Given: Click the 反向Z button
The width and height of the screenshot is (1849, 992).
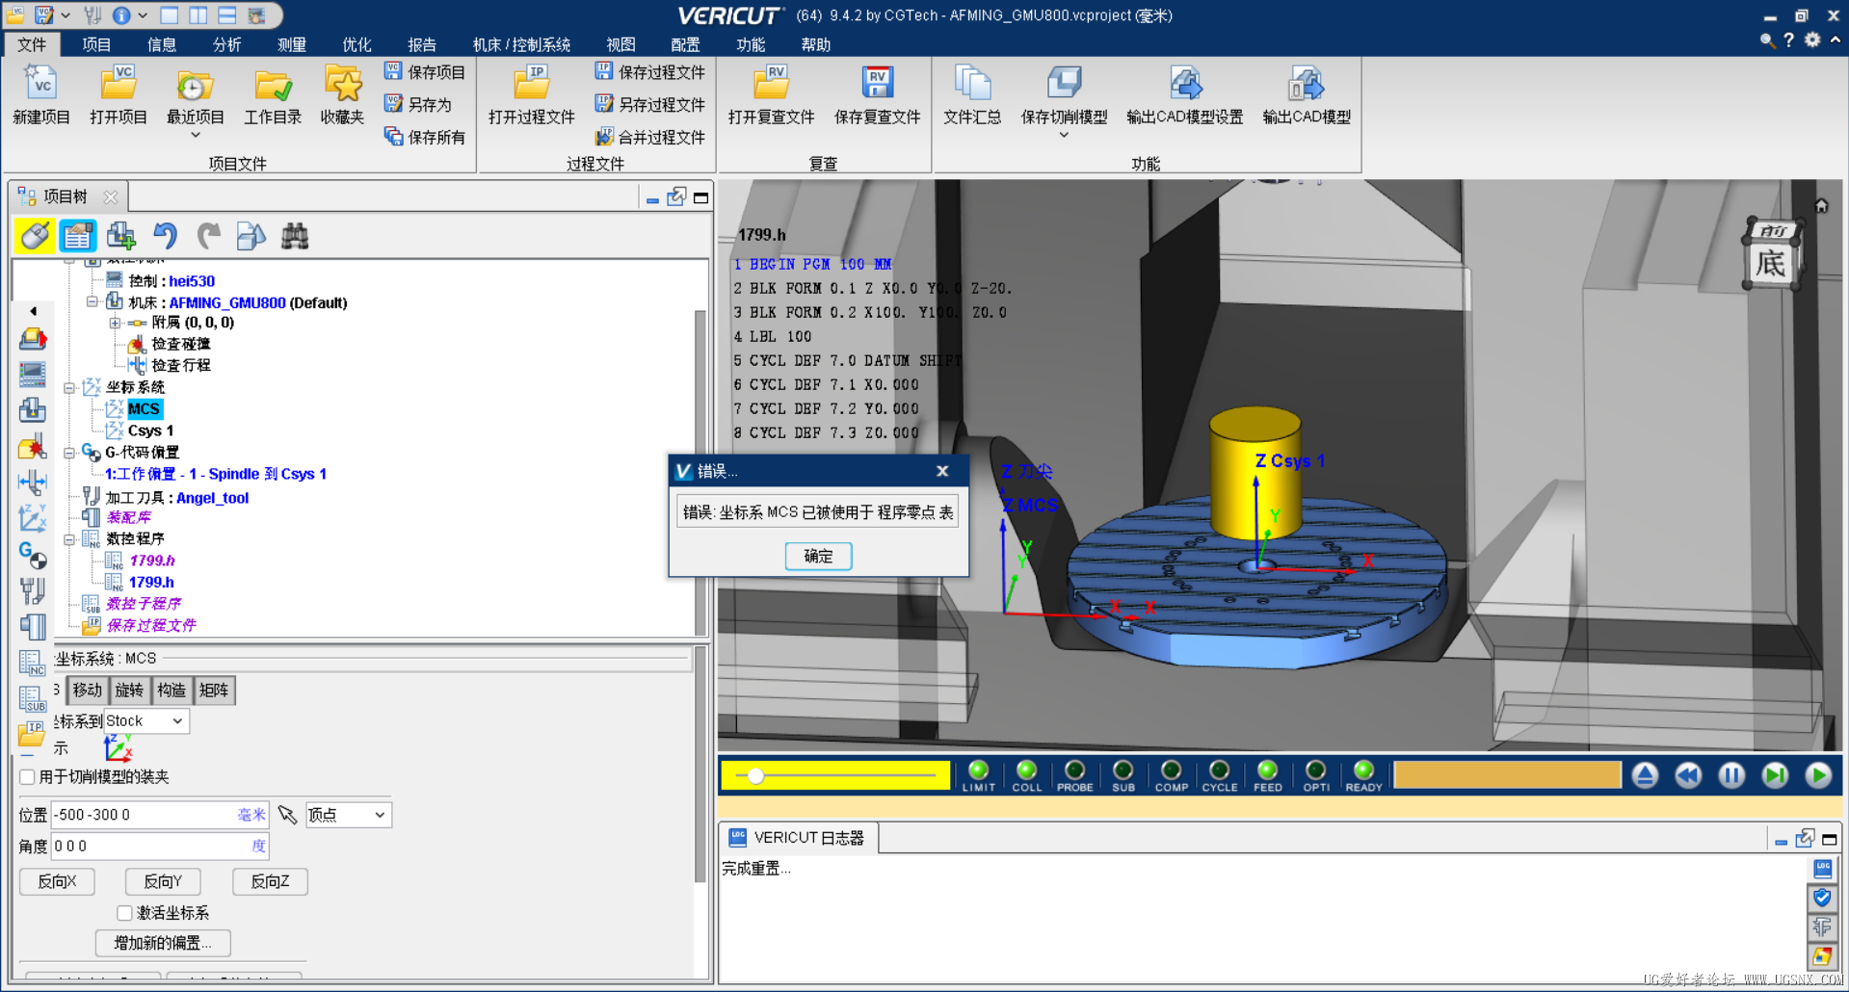Looking at the screenshot, I should (270, 881).
